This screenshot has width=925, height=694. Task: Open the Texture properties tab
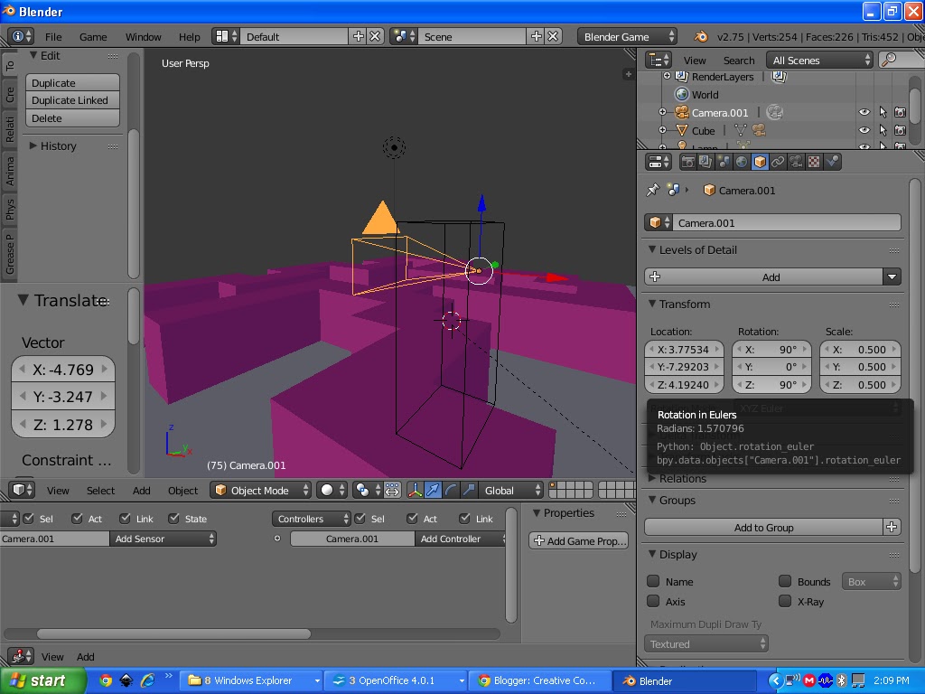click(x=814, y=162)
